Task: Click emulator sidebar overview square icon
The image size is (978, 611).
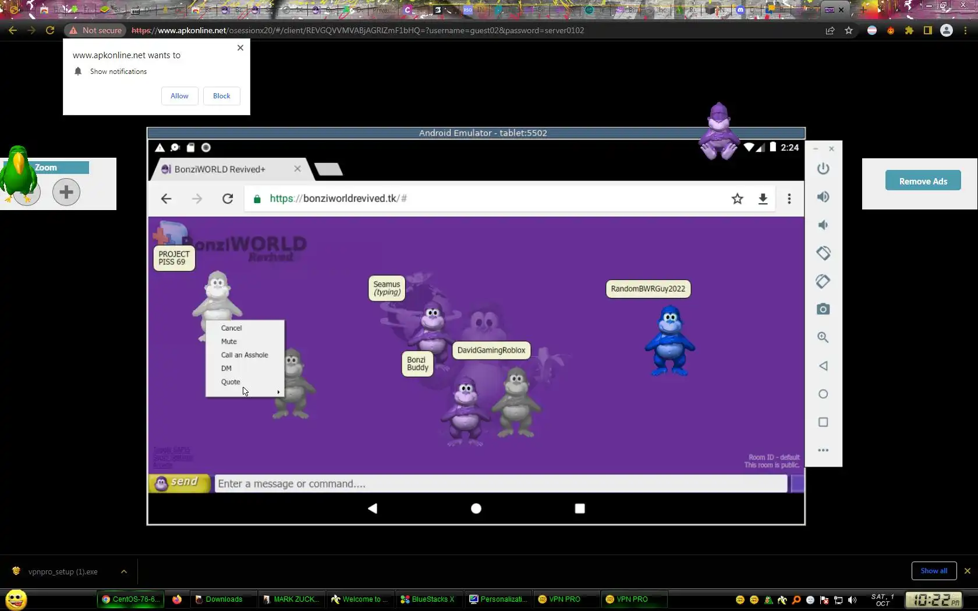Action: click(x=823, y=422)
